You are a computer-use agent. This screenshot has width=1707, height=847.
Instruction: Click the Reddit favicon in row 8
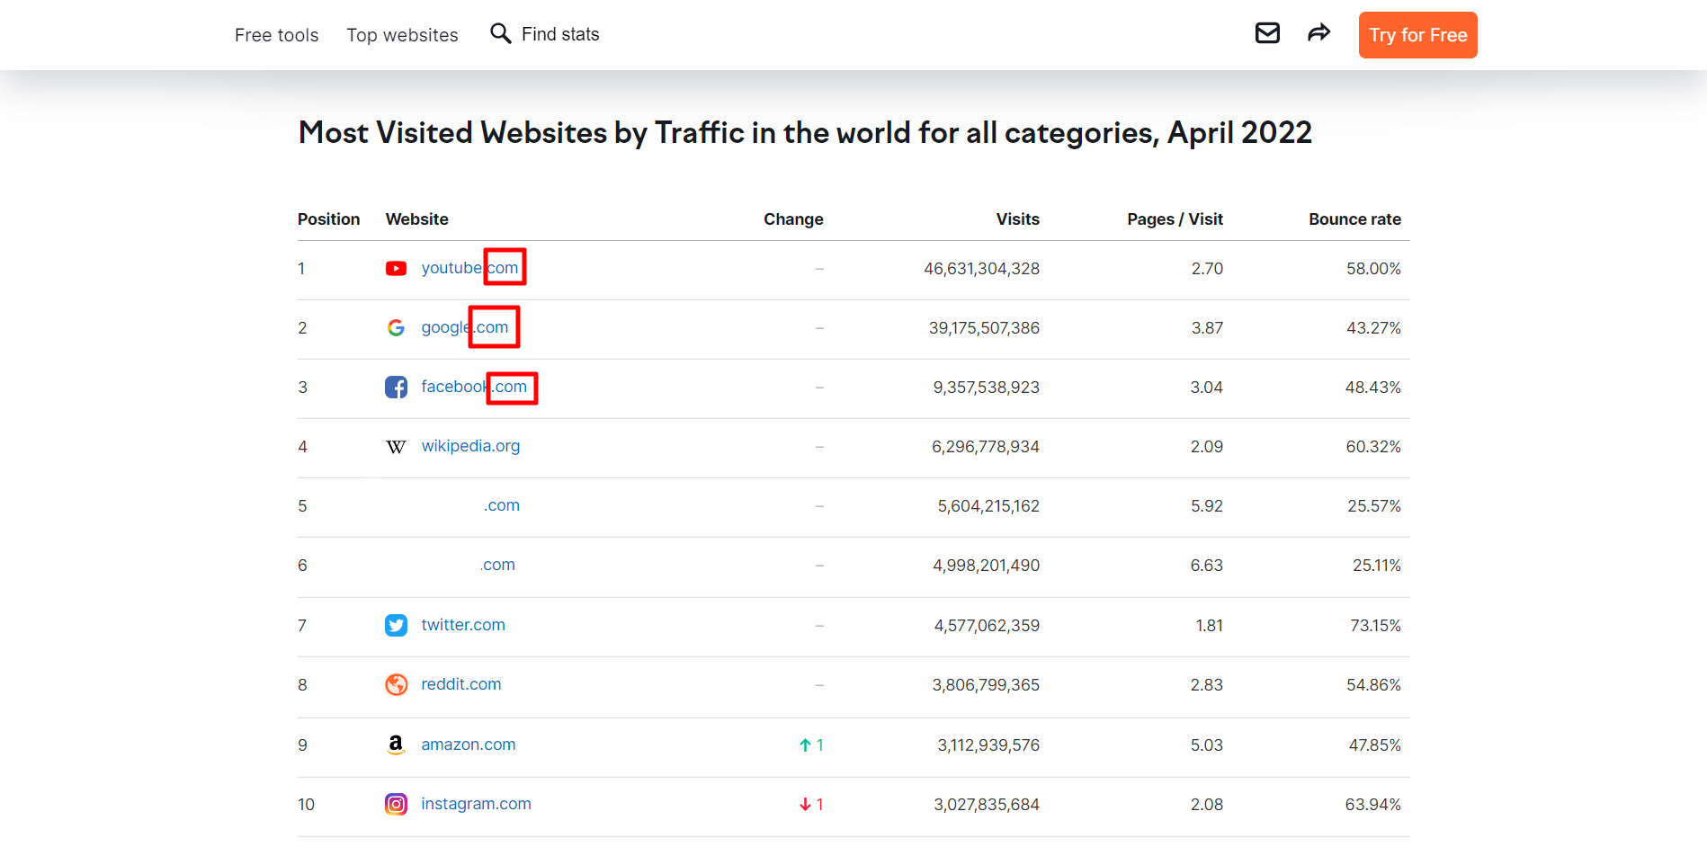click(396, 684)
